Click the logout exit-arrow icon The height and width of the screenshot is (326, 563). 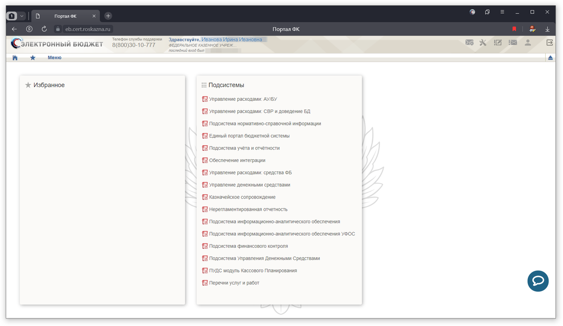click(x=550, y=43)
